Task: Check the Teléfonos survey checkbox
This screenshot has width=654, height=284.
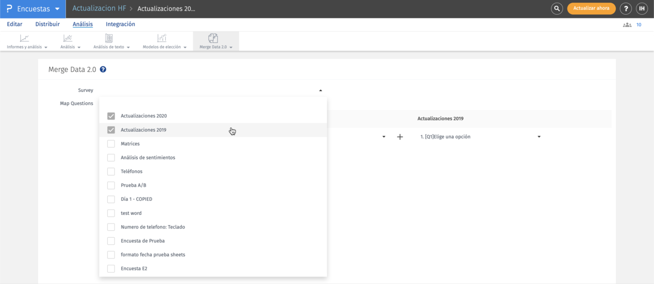Action: (x=111, y=171)
